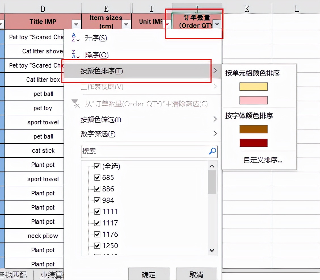Open the filter arrow on 订单数量 Order QTY column

point(217,25)
